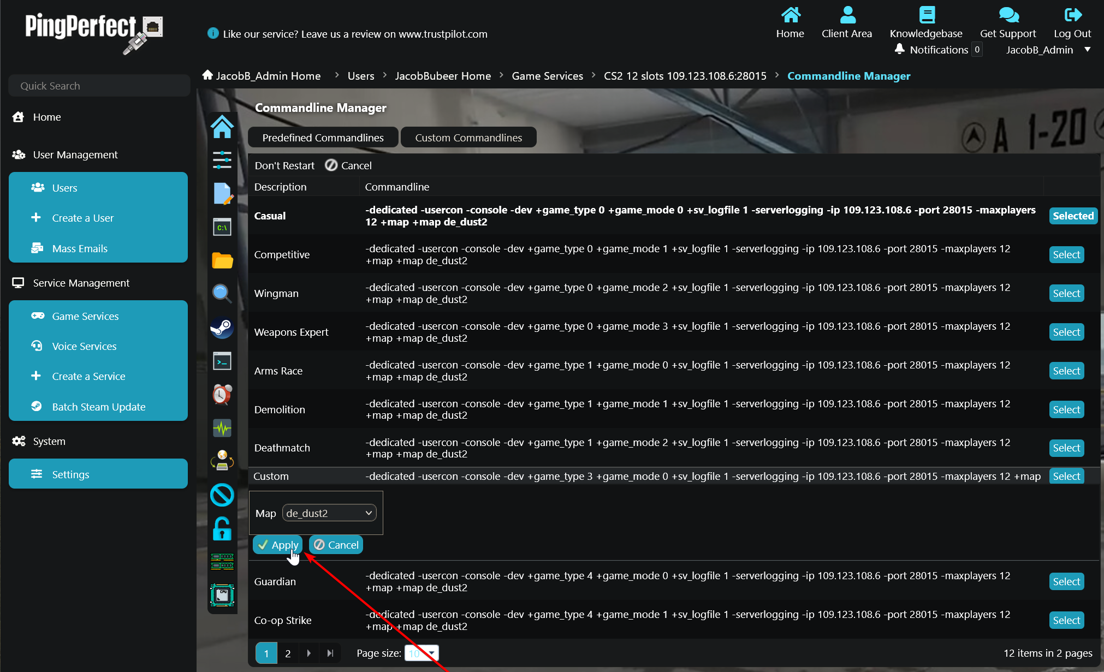Viewport: 1104px width, 672px height.
Task: Go to page 2 of commandlines
Action: tap(288, 653)
